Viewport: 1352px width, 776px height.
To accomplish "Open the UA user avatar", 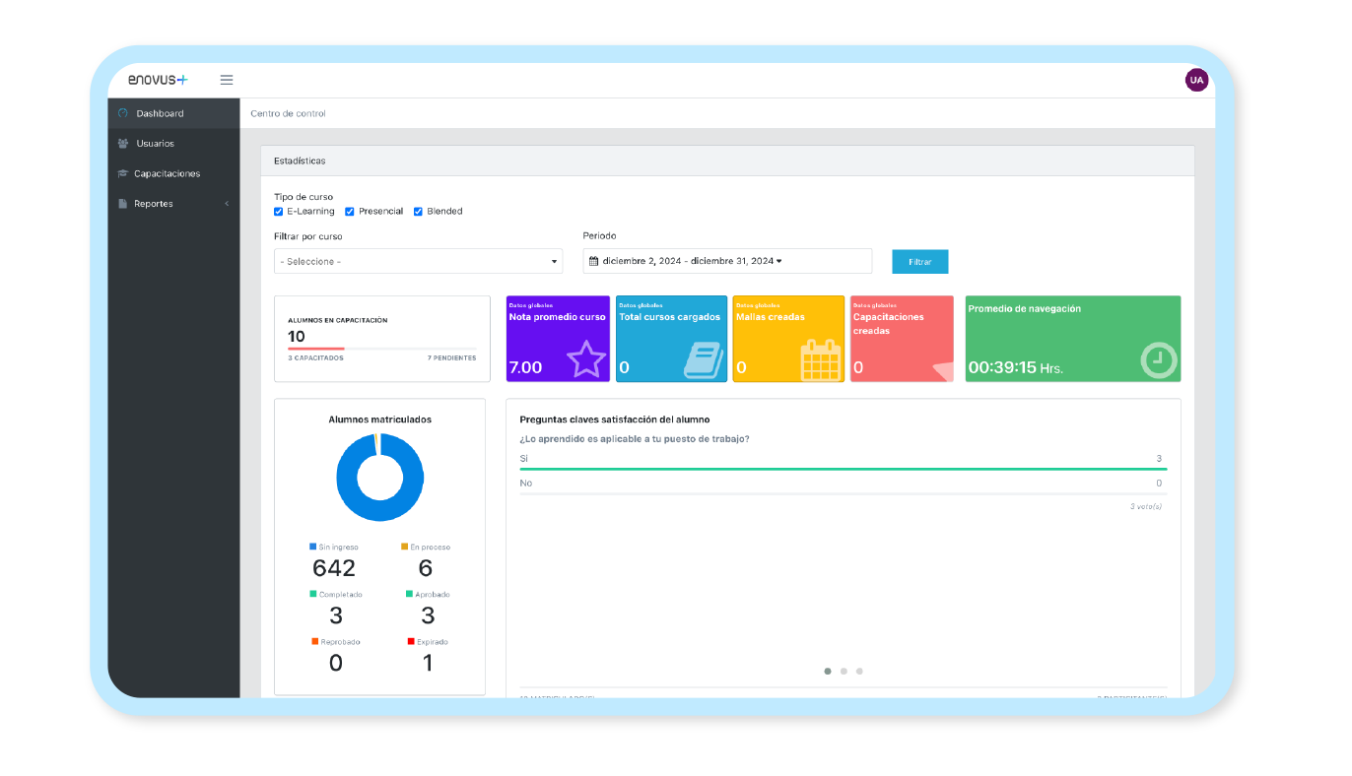I will point(1196,80).
